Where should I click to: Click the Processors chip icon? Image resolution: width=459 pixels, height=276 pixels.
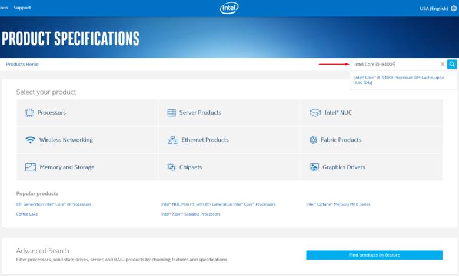pyautogui.click(x=29, y=112)
